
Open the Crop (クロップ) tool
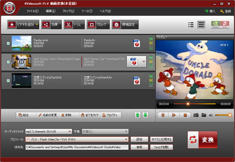(x=98, y=24)
